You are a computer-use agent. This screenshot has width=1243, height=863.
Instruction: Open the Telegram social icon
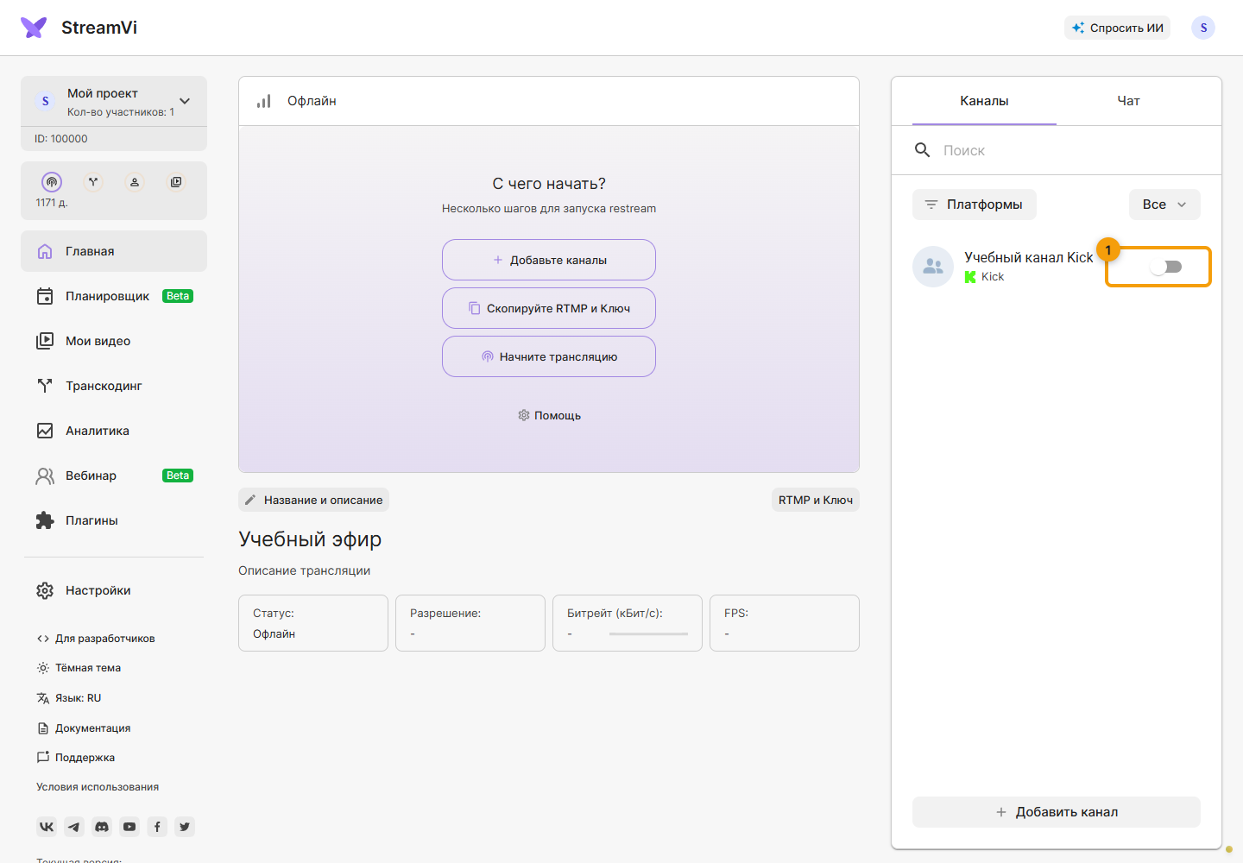(x=74, y=827)
